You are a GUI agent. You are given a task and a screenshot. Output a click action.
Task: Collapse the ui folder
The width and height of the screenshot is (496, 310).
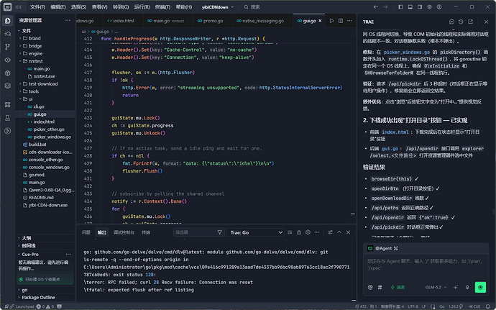click(x=45, y=99)
